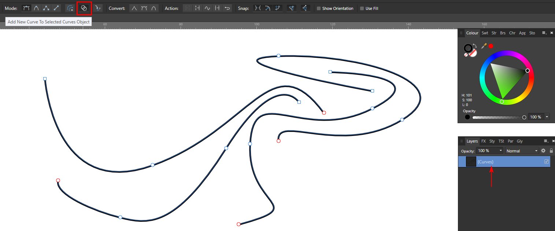Click the Rubber Band mode icon
This screenshot has width=555, height=231.
point(70,8)
